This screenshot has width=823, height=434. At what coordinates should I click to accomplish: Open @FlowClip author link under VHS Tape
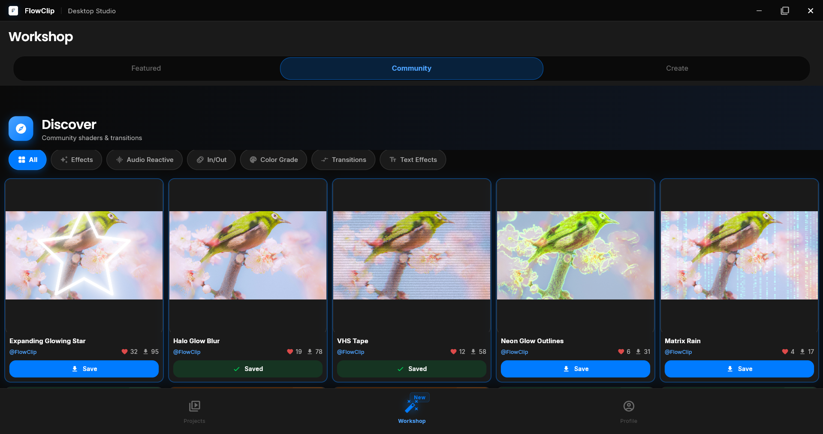[x=351, y=352]
